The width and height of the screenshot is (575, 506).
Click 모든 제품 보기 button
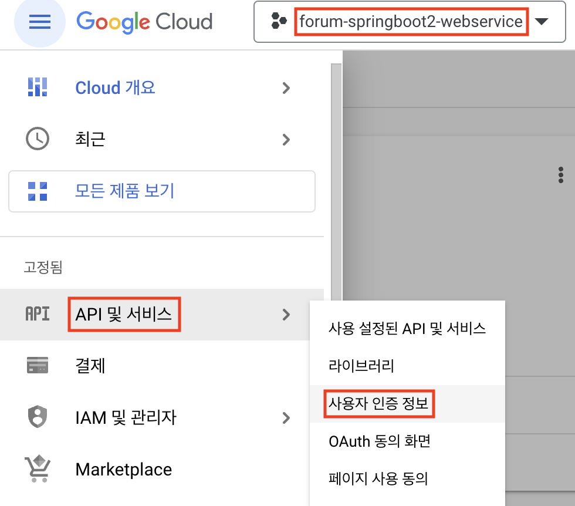(162, 191)
